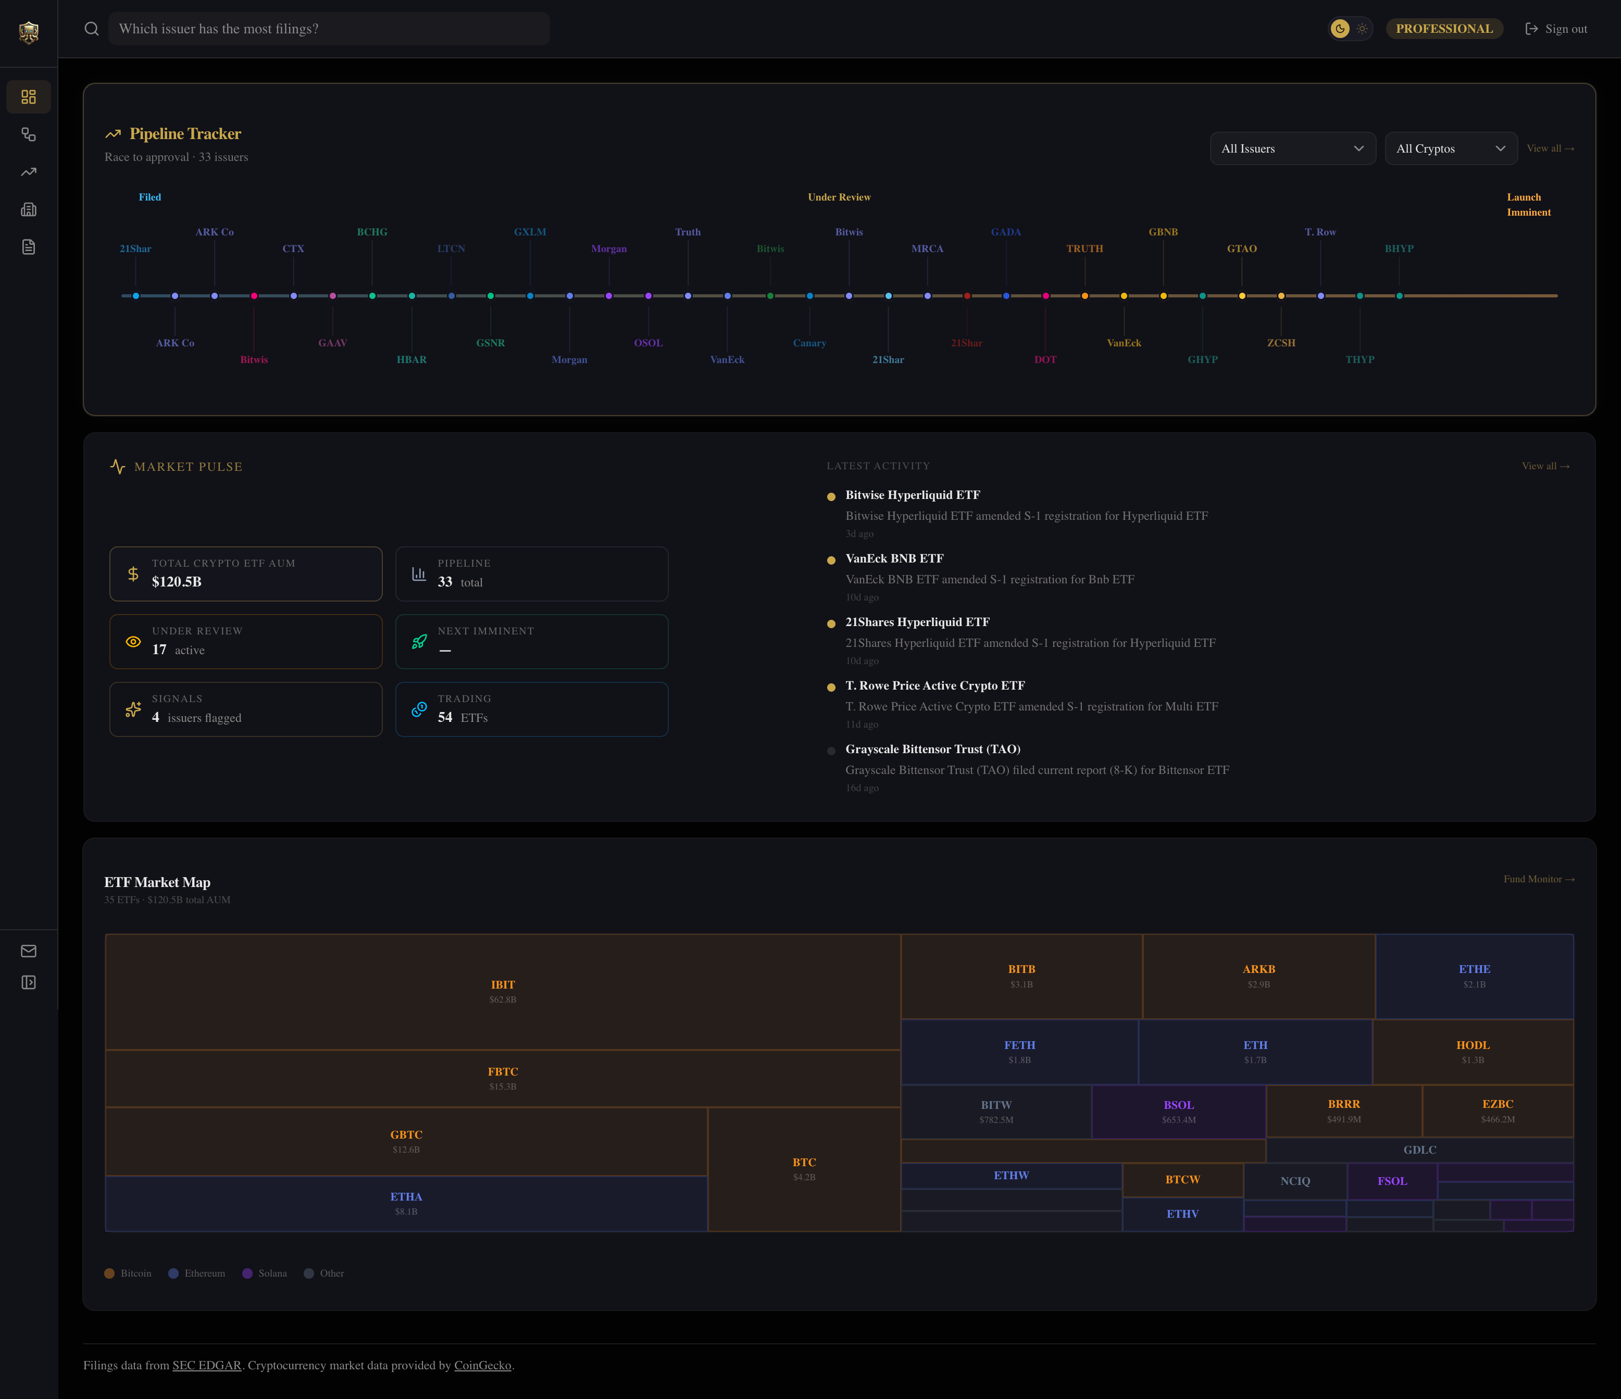Click View all in the Pipeline Tracker
1621x1399 pixels.
1551,148
